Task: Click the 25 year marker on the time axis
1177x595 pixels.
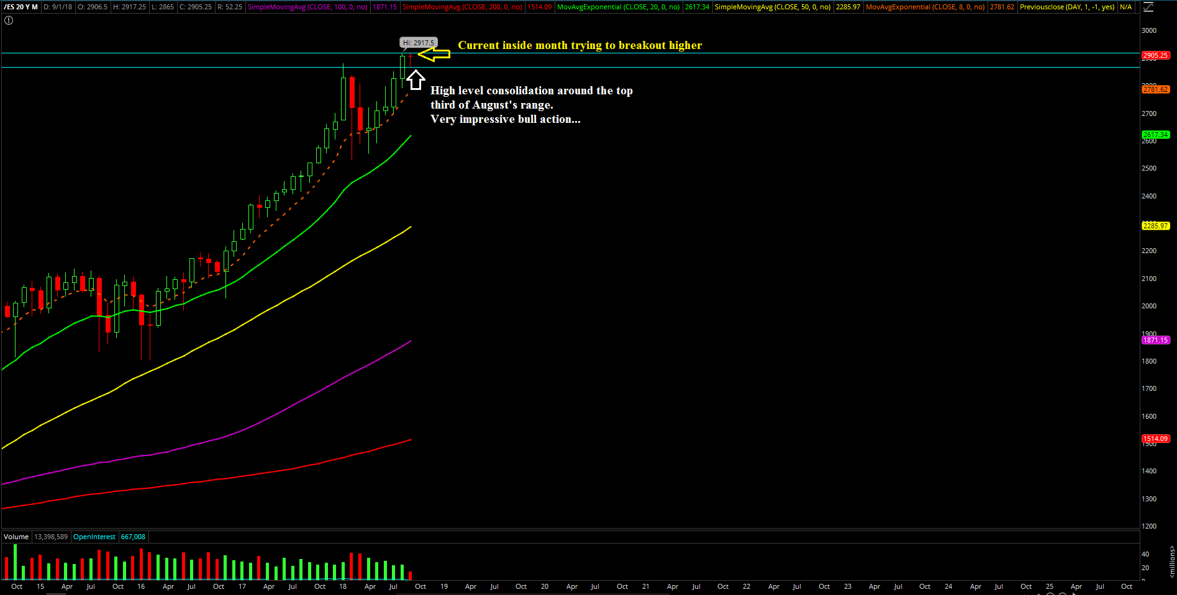Action: coord(1050,586)
